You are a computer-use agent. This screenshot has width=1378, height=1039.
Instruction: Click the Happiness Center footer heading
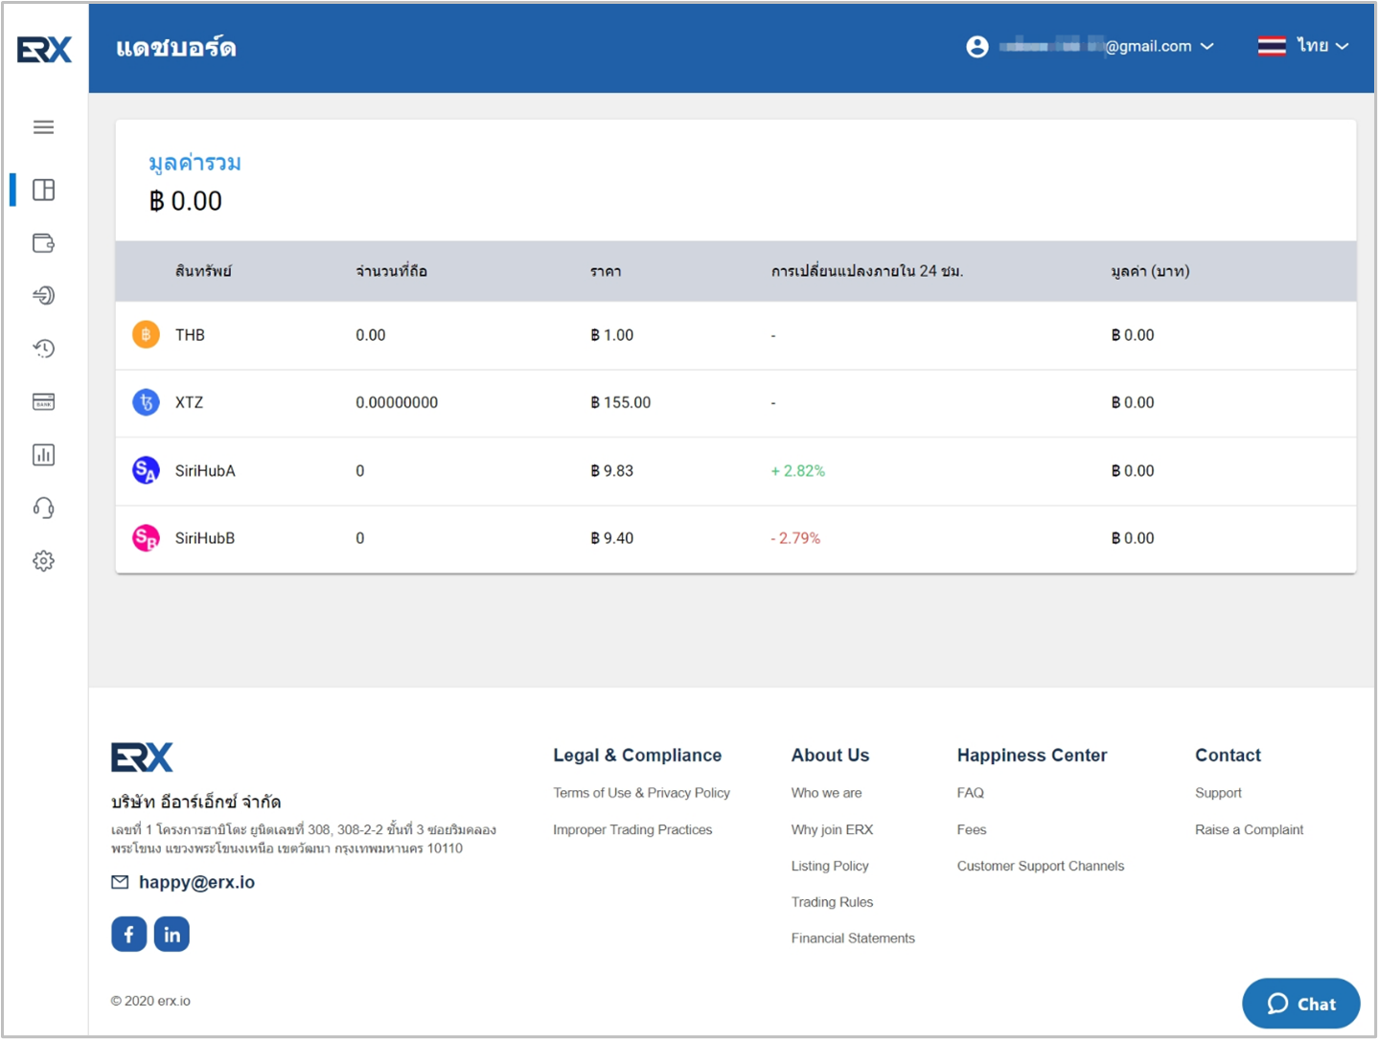tap(1032, 756)
